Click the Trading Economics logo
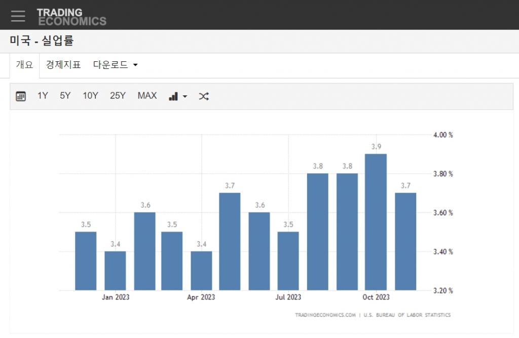 (x=71, y=17)
